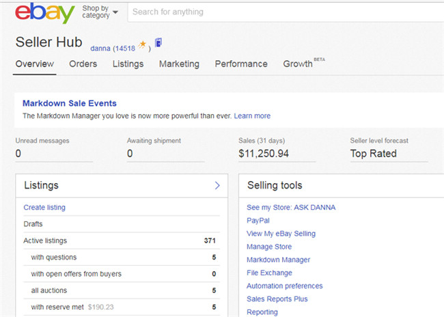Click Learn more about Markdown Manager
This screenshot has width=444, height=317.
point(252,115)
